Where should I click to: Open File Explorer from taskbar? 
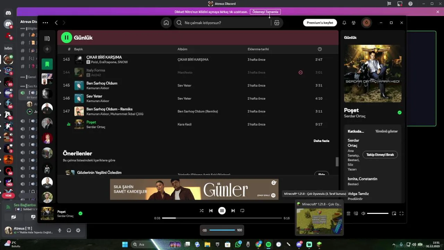click(x=207, y=244)
